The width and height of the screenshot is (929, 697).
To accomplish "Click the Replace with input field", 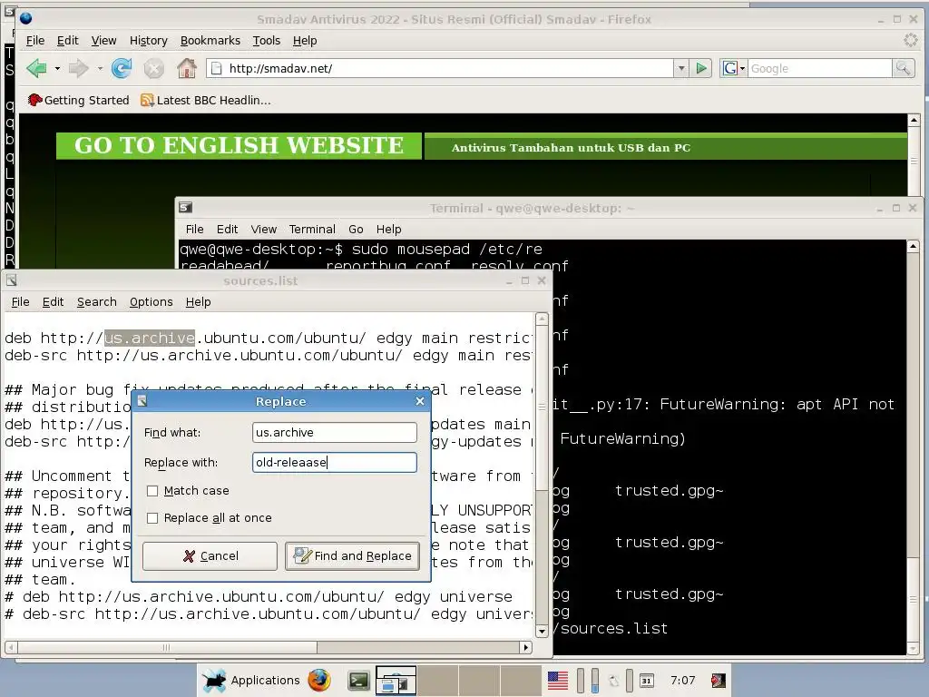I will coord(334,462).
